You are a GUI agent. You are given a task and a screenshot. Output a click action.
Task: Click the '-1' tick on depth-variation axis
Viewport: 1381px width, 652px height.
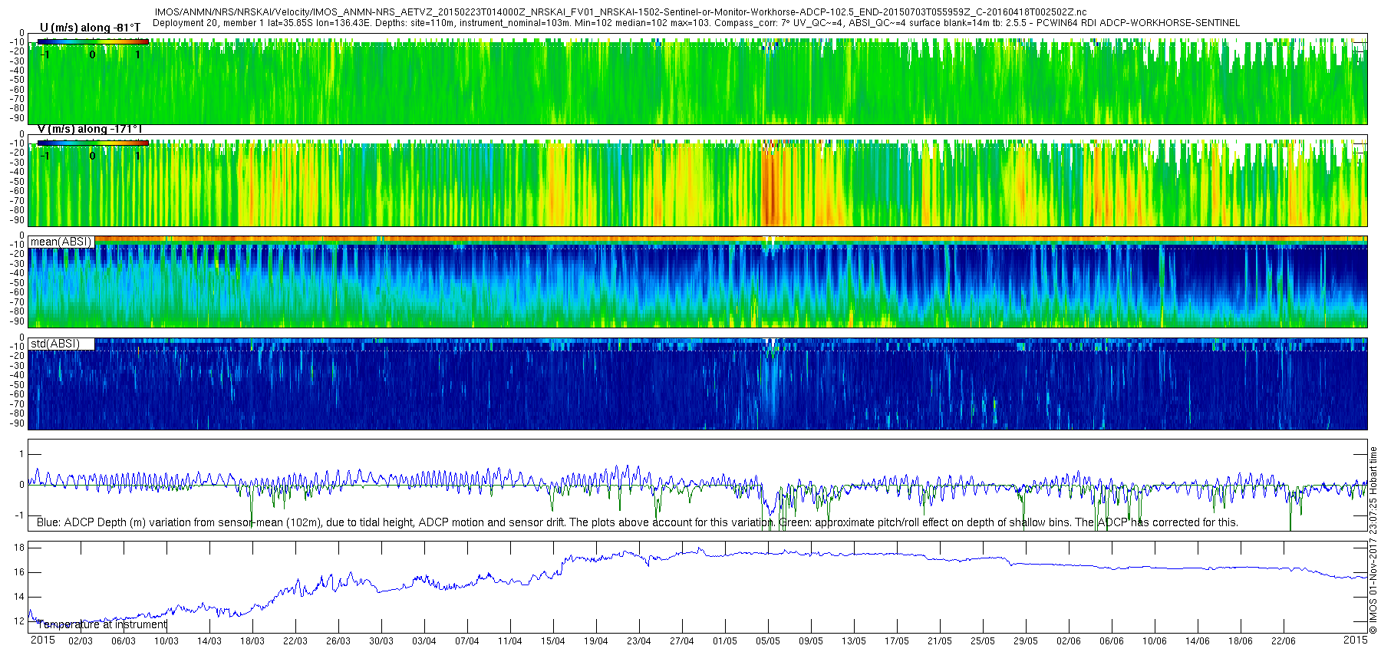pos(20,515)
